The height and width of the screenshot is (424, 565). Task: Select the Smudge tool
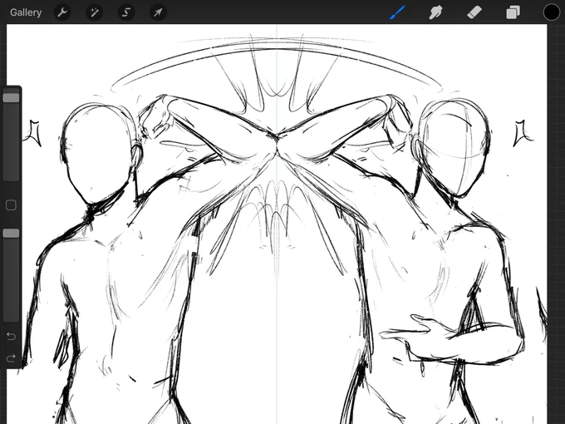click(x=435, y=12)
